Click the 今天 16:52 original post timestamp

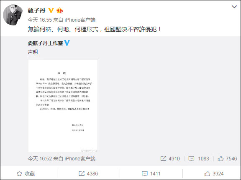coord(40,159)
